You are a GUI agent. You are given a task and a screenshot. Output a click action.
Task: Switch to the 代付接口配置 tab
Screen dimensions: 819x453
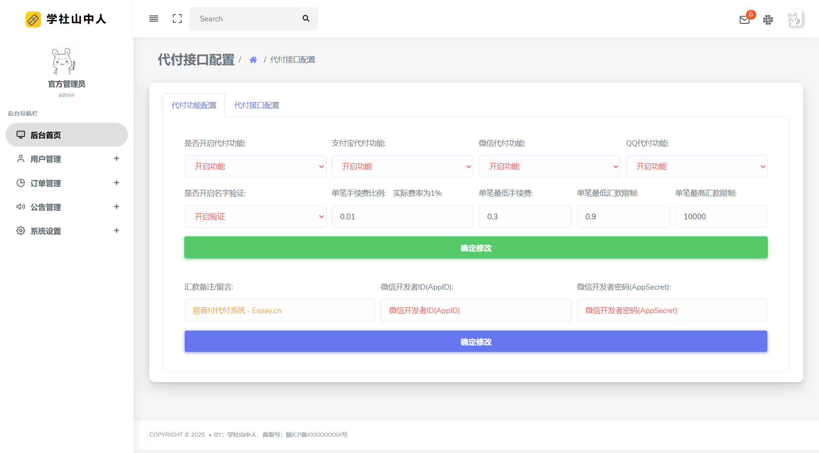(256, 105)
